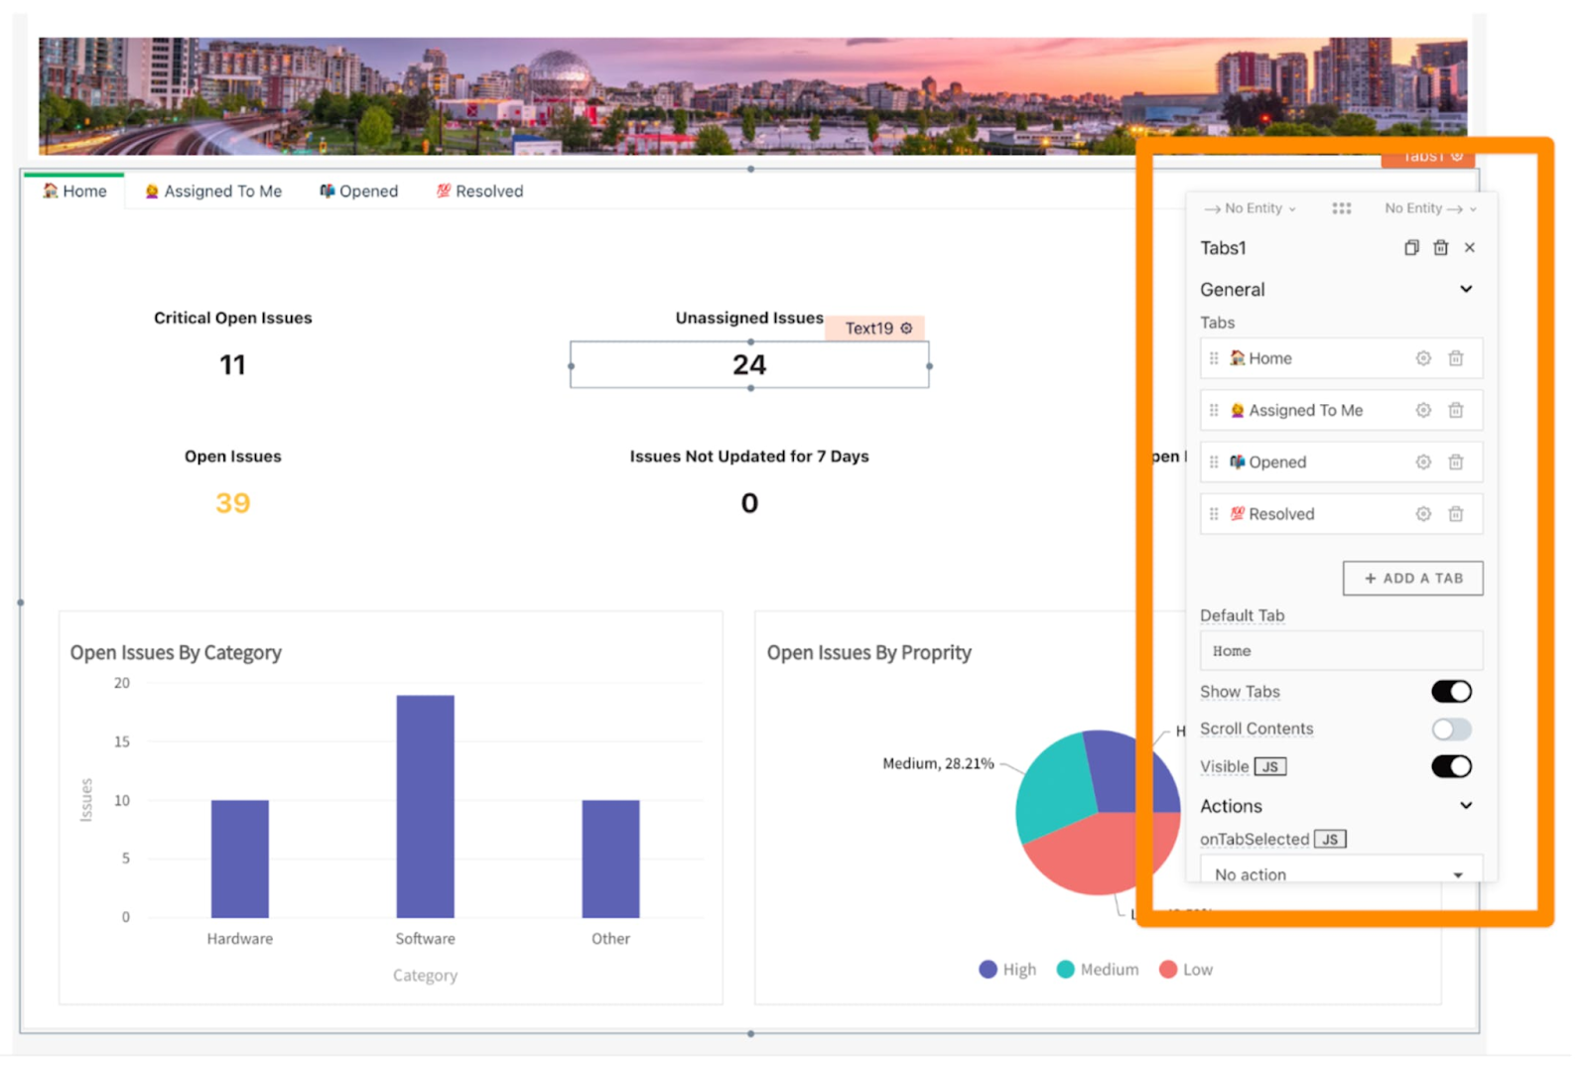Open settings for Opened tab row
1588x1067 pixels.
pos(1423,462)
